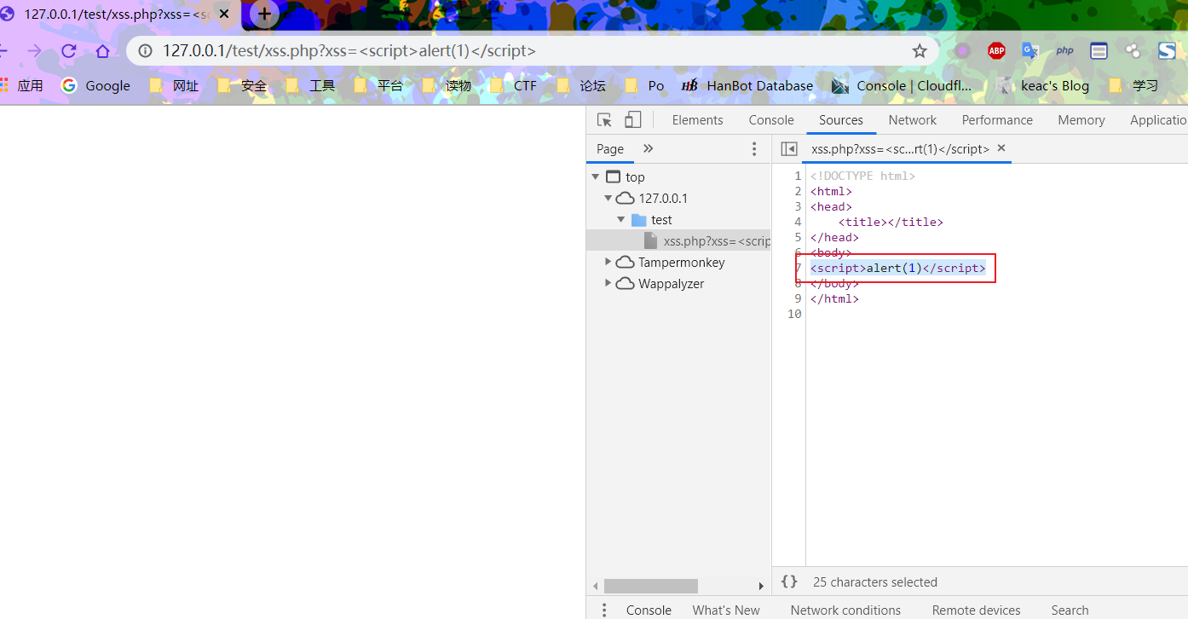Open a new browser tab
The image size is (1188, 619).
[x=264, y=14]
